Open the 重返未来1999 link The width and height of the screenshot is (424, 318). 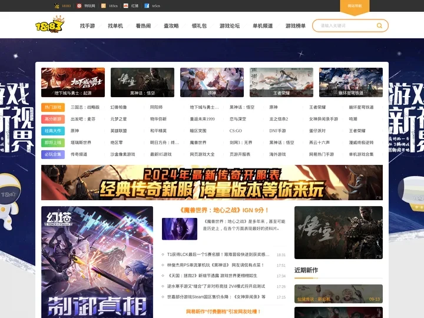click(202, 119)
